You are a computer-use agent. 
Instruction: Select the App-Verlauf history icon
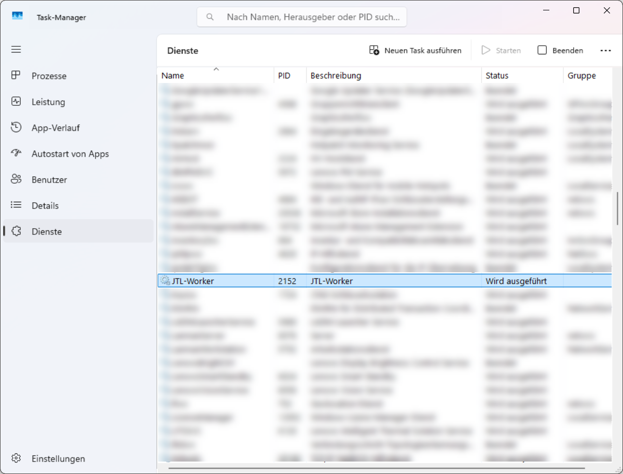[16, 128]
